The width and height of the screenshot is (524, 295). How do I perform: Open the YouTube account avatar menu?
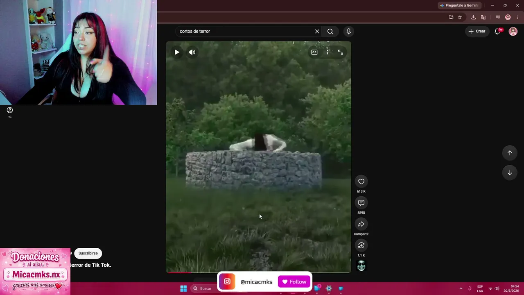click(513, 31)
